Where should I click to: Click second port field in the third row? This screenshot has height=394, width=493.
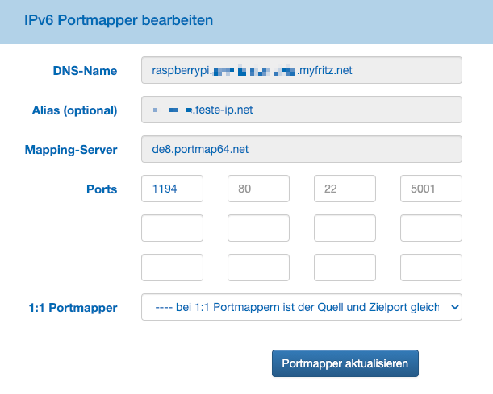(258, 268)
